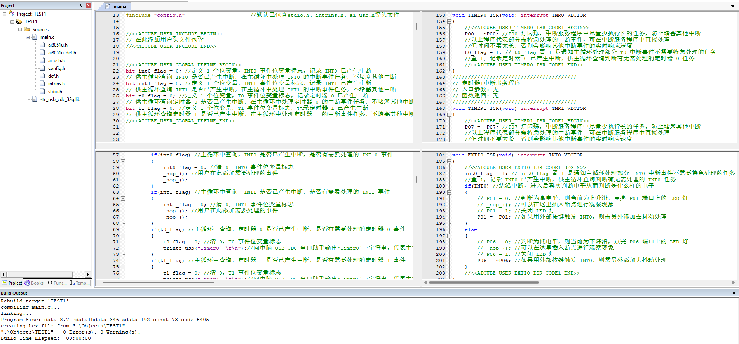Screen dimensions: 739x344
Task: Click the TEST1 target folder icon
Action: click(x=19, y=22)
